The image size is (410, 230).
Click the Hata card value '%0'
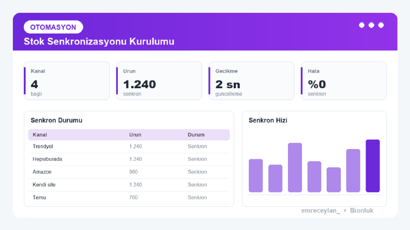click(316, 84)
